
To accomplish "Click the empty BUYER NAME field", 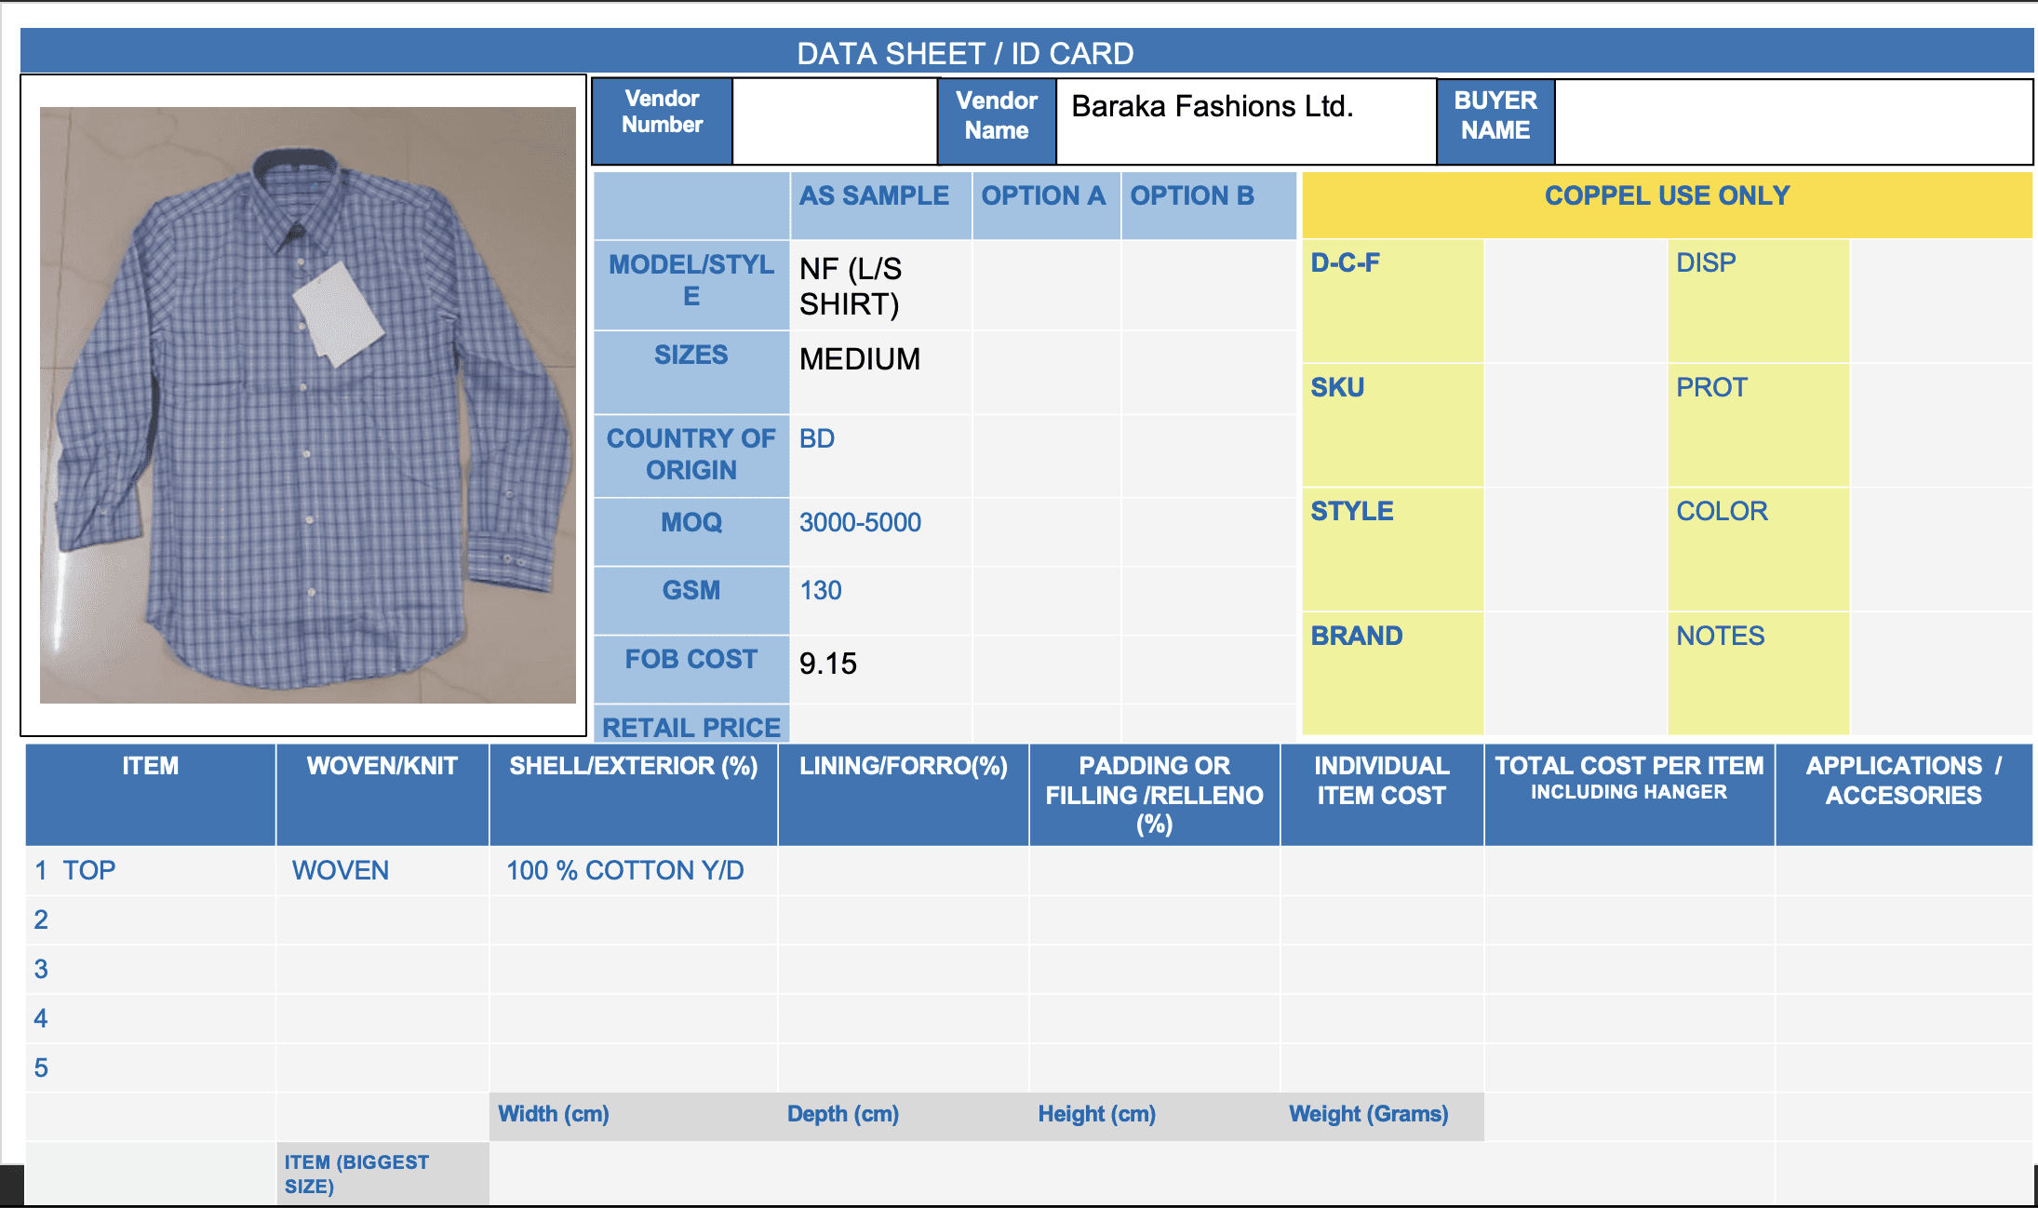I will coord(1792,122).
